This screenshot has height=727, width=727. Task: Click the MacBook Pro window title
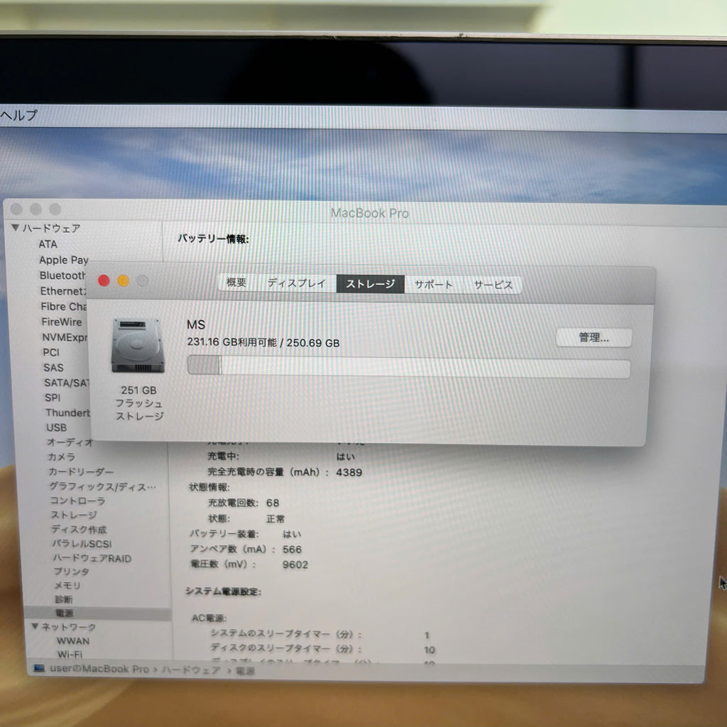[369, 213]
